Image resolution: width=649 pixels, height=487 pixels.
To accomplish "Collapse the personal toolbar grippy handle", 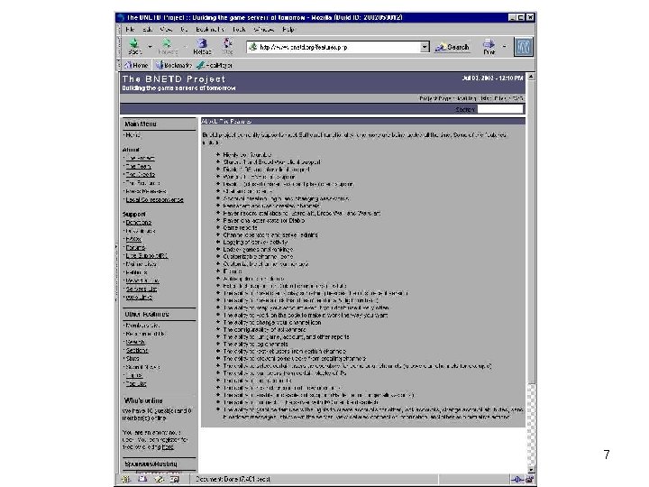I will pyautogui.click(x=119, y=65).
